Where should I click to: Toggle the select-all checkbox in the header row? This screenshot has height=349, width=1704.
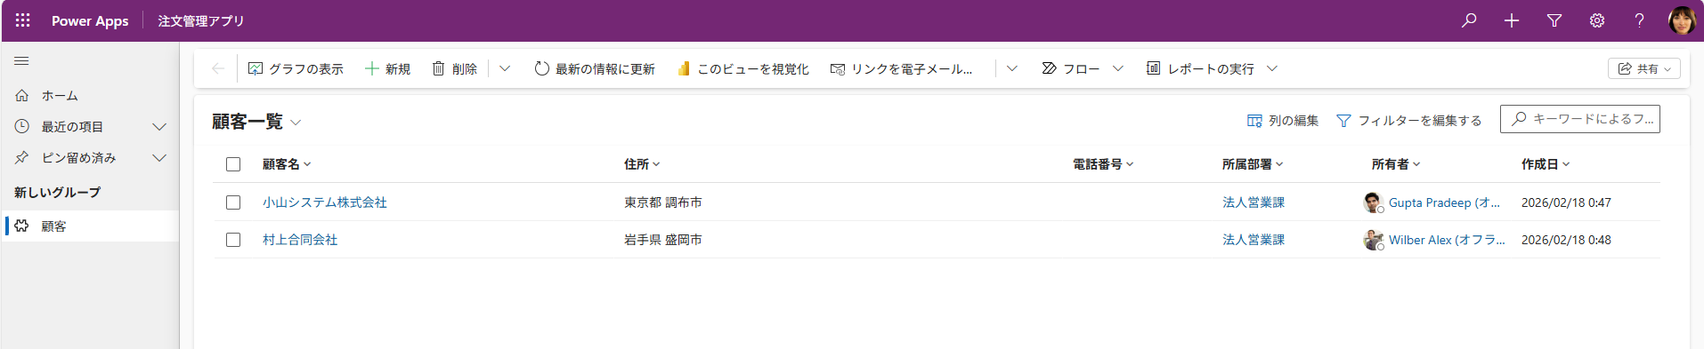tap(233, 164)
